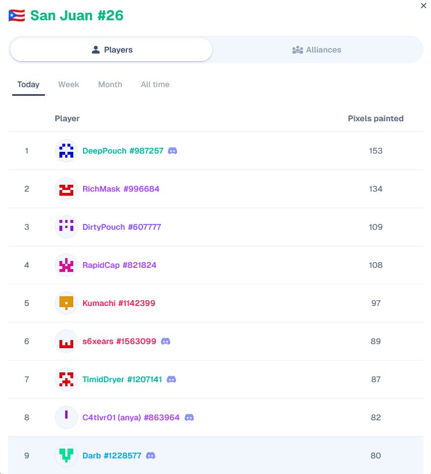Show the All time rankings
This screenshot has height=474, width=431.
(155, 84)
